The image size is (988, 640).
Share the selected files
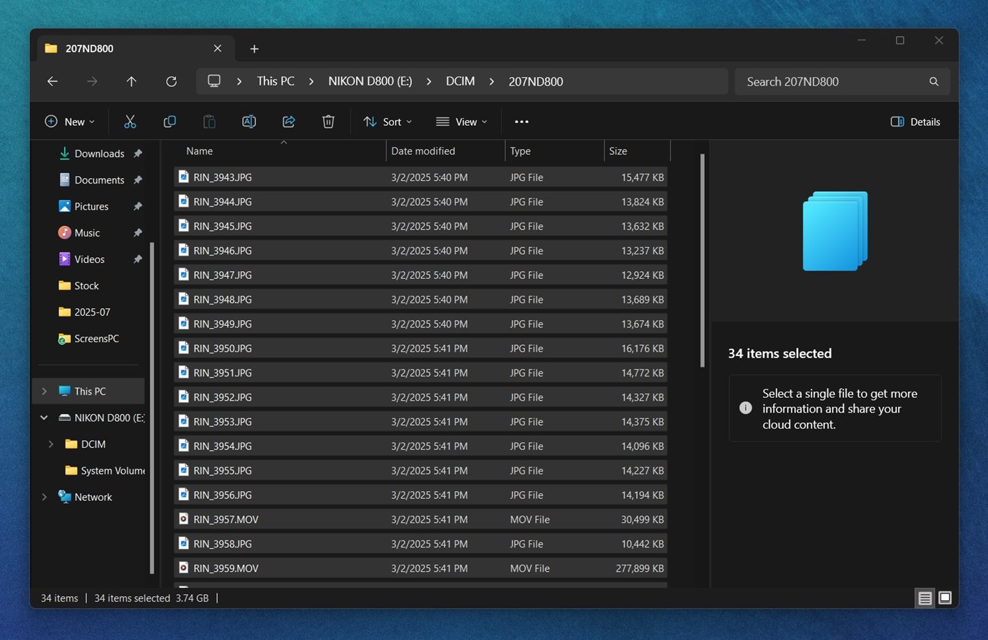coord(288,121)
